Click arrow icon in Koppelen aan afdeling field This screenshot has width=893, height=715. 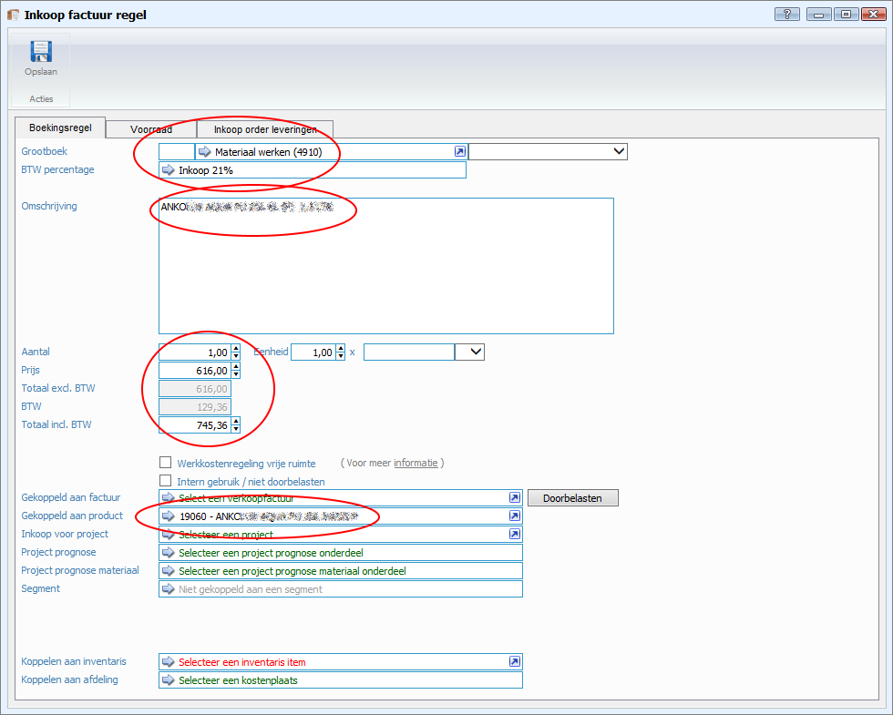(168, 680)
